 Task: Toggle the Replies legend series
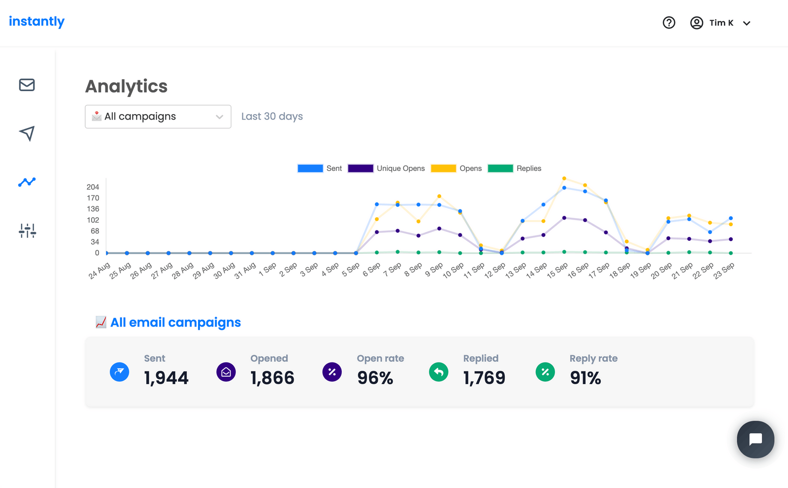[514, 168]
